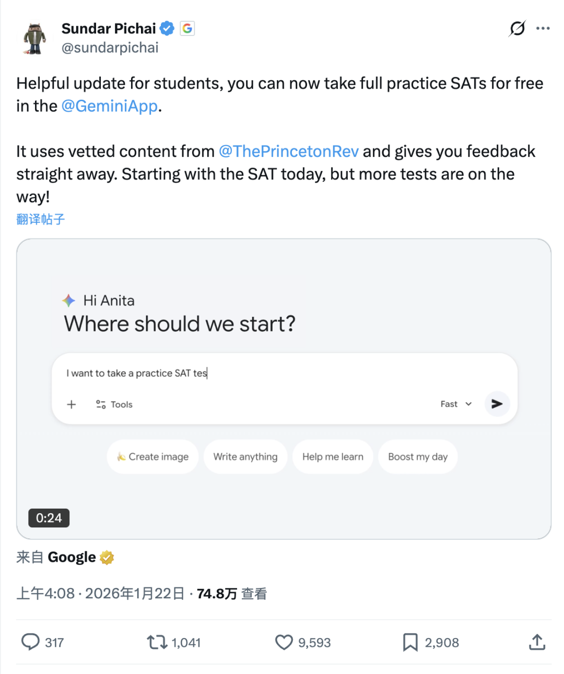
Task: Open the three-dot more options menu
Action: [x=543, y=28]
